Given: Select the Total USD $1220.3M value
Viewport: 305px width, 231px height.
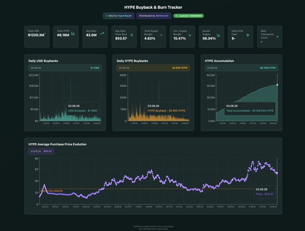Looking at the screenshot, I should 36,35.
